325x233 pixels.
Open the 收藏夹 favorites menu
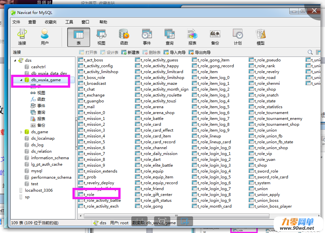point(51,22)
